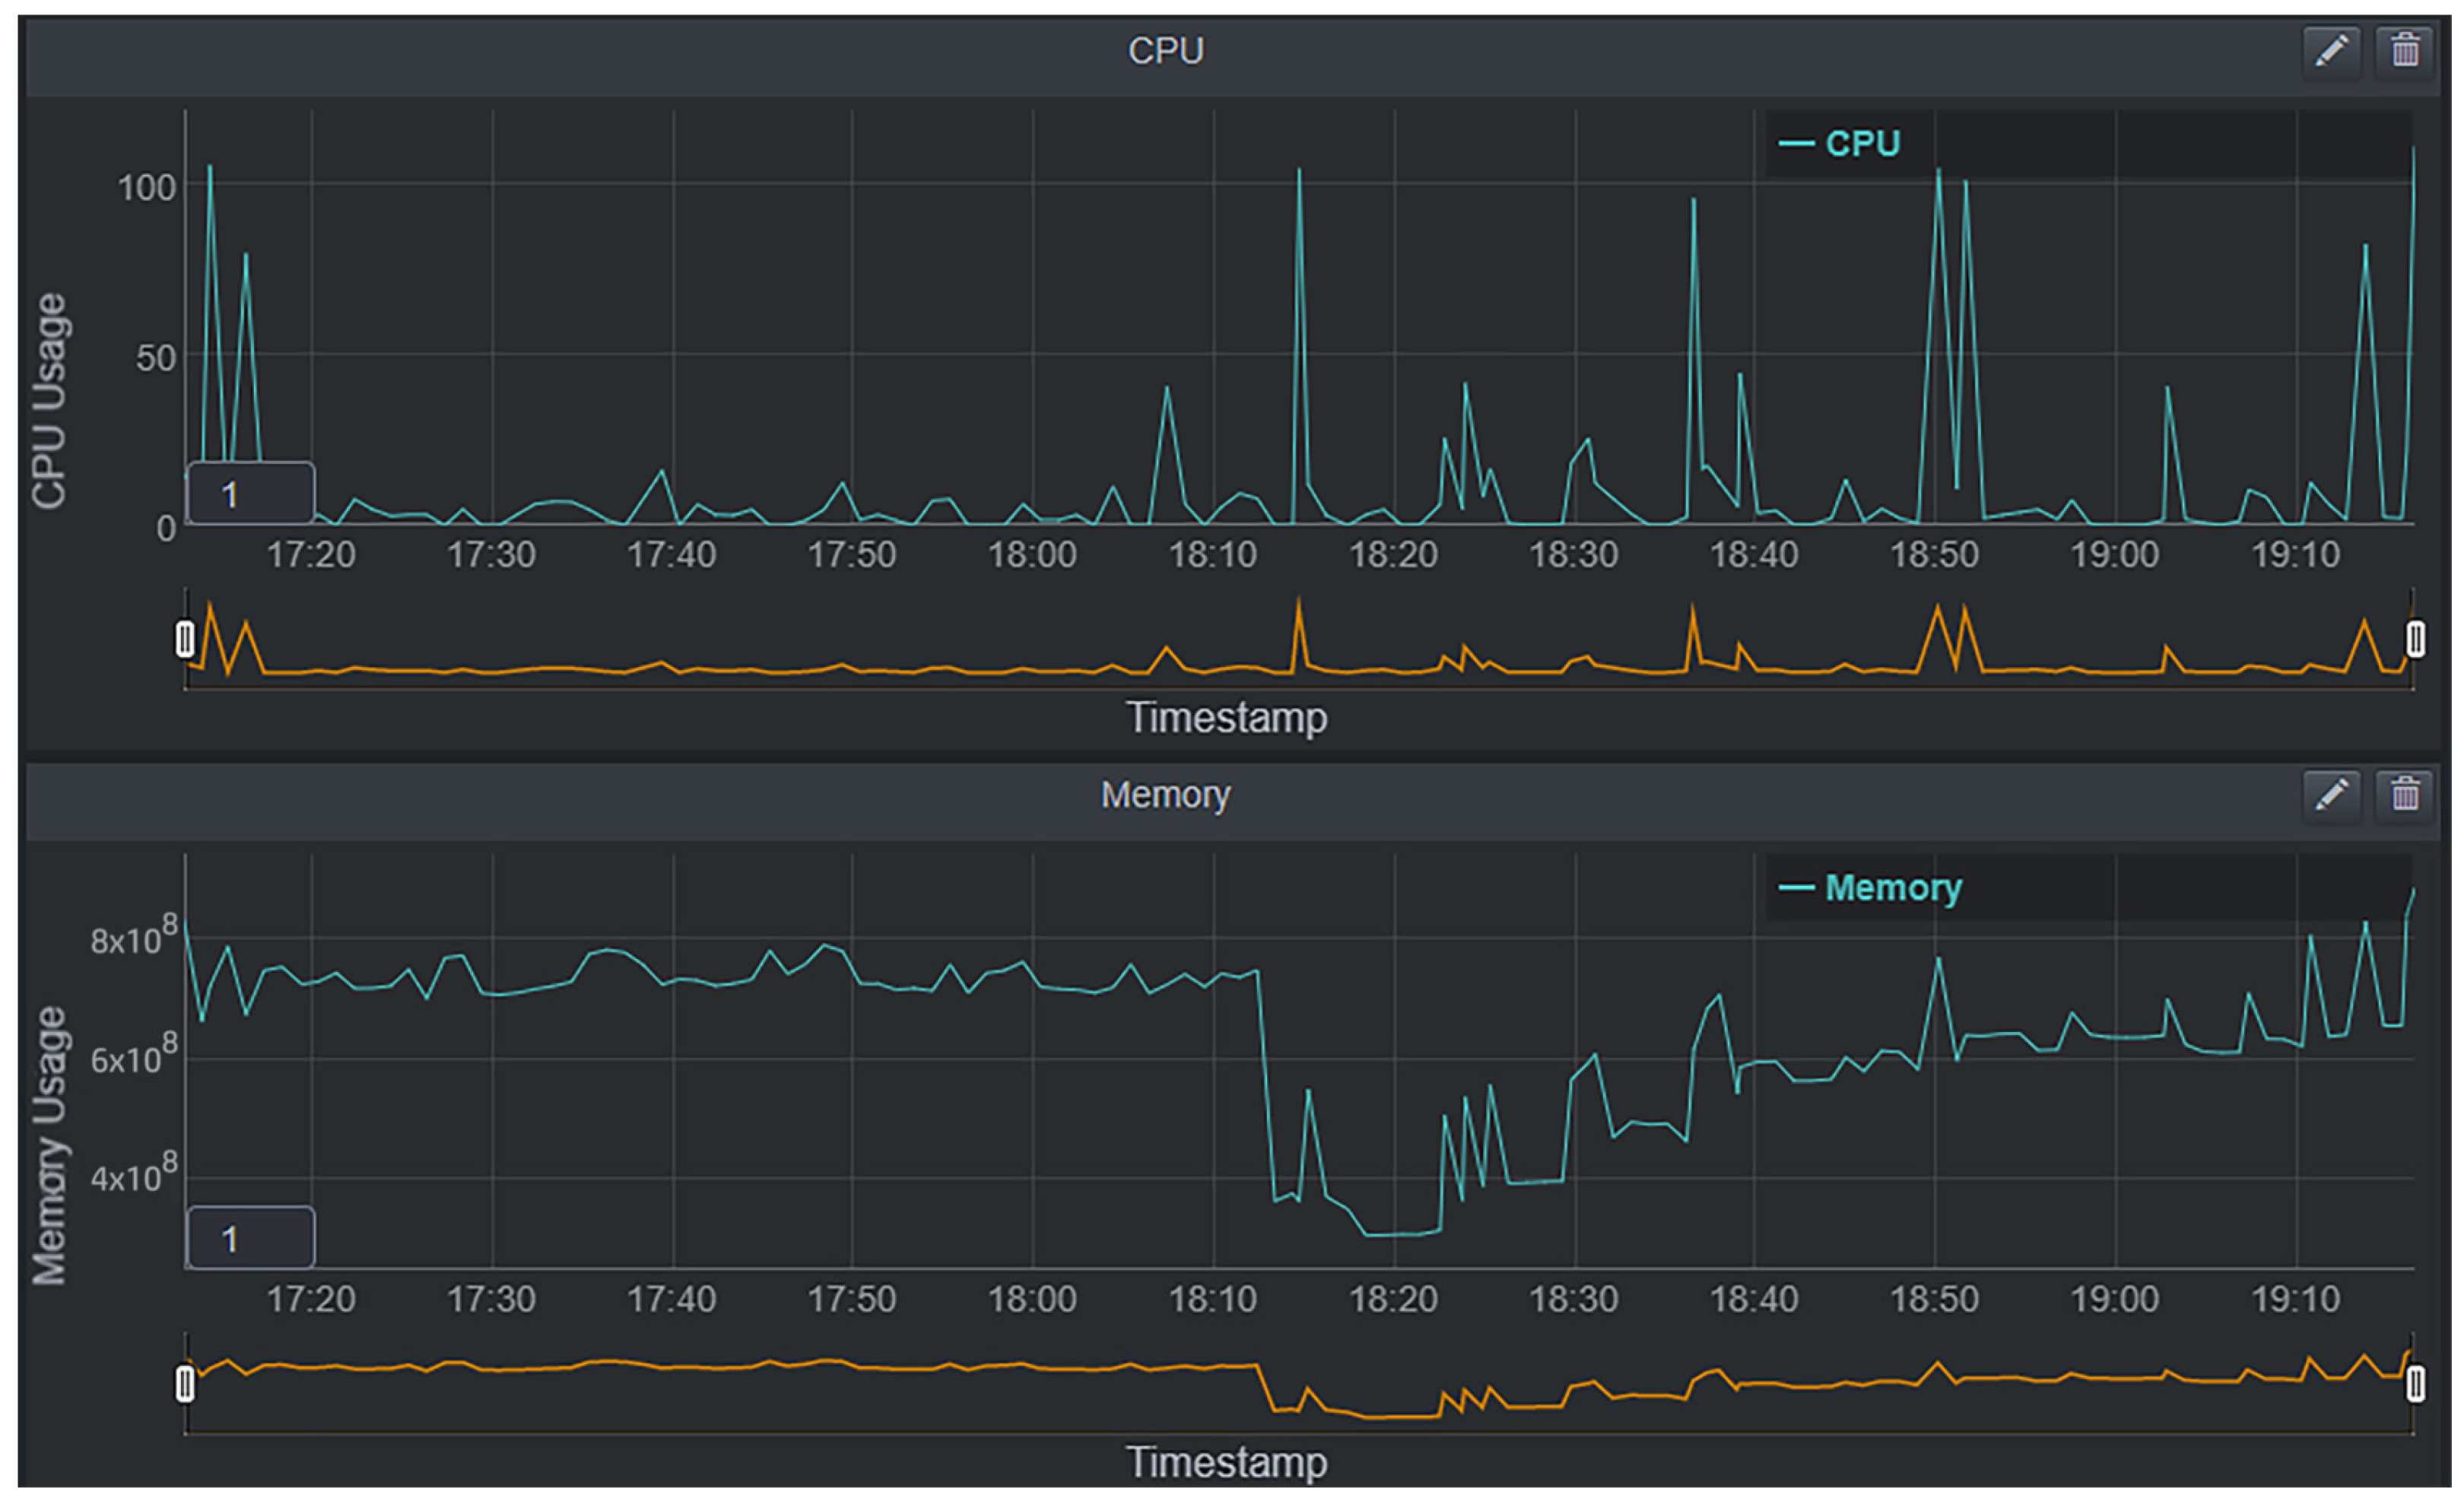
Task: Click the "1" tooltip box in the Memory chart
Action: pyautogui.click(x=251, y=1238)
